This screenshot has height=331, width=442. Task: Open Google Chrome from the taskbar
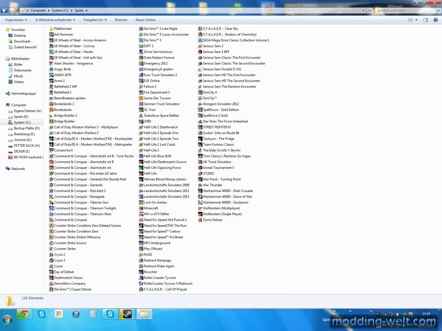point(25,314)
